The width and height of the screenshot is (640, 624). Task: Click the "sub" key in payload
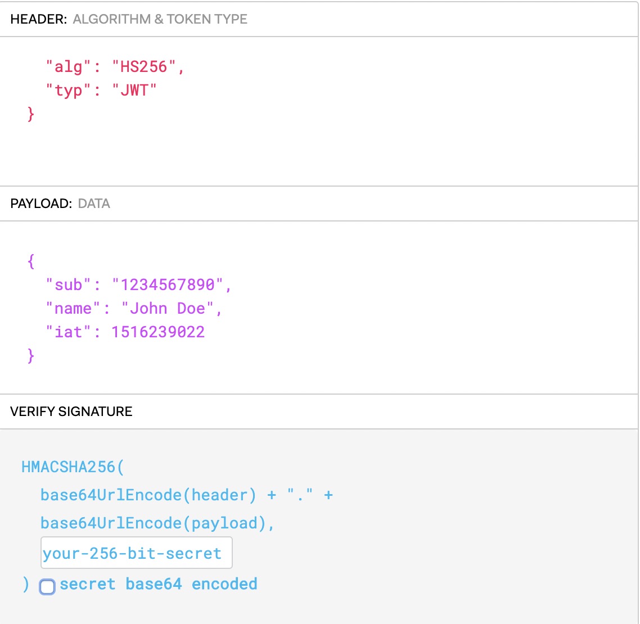pyautogui.click(x=69, y=285)
